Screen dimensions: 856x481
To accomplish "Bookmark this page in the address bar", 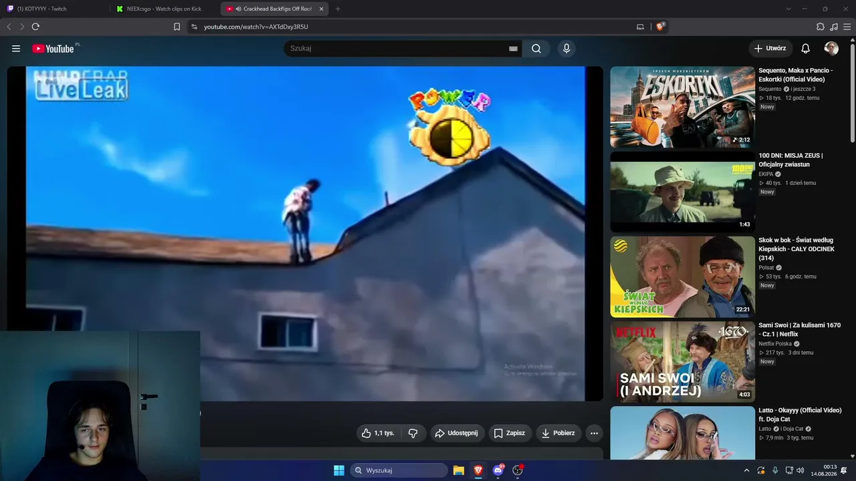I will coord(177,27).
